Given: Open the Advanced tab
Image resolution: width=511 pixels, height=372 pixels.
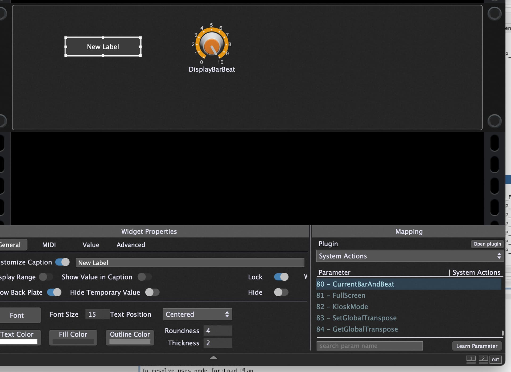Looking at the screenshot, I should (x=131, y=245).
